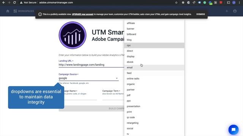Click the browser forward arrow
Screen dimensions: 243x136
coord(9,3)
